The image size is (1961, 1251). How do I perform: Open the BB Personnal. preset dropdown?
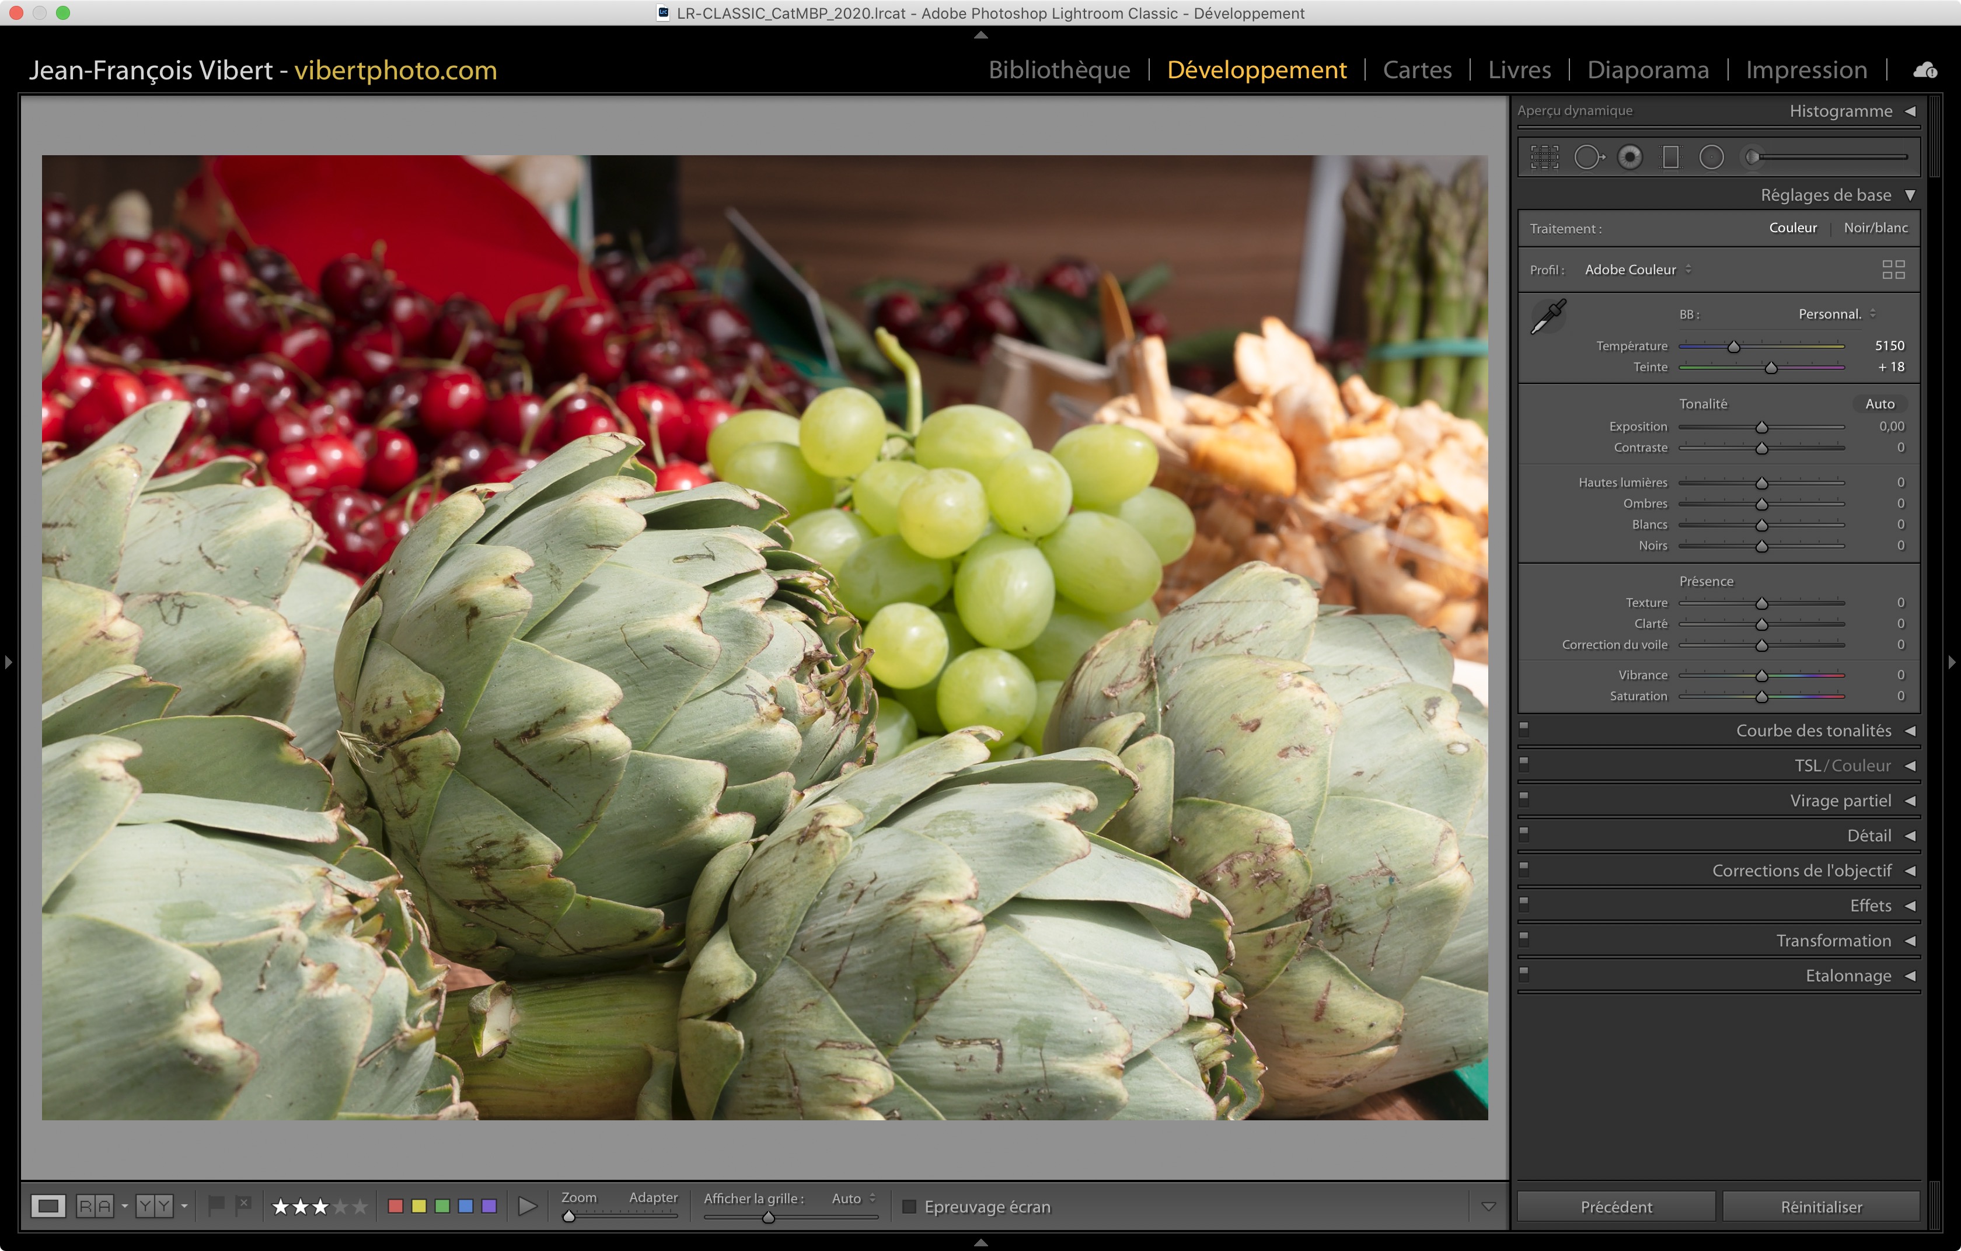[1837, 314]
